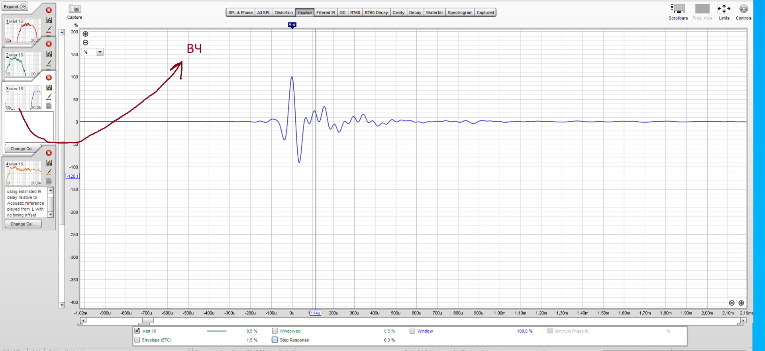Show the Window trace checkbox
Viewport: 765px width, 351px height.
point(412,331)
